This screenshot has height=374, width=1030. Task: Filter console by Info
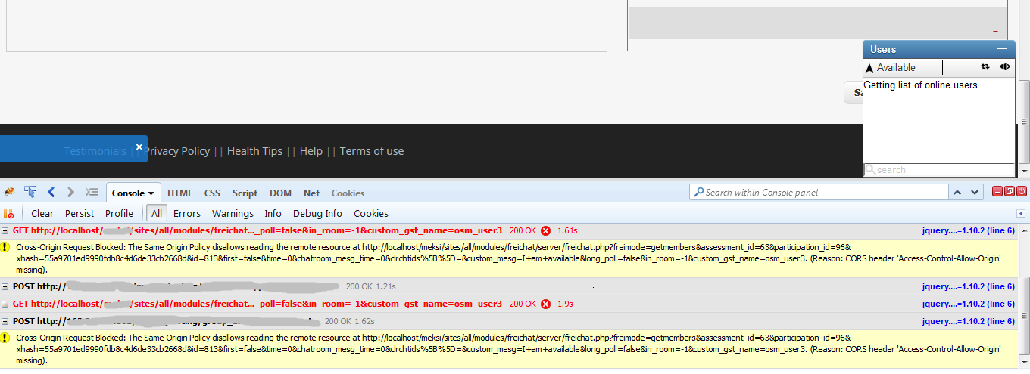tap(273, 214)
